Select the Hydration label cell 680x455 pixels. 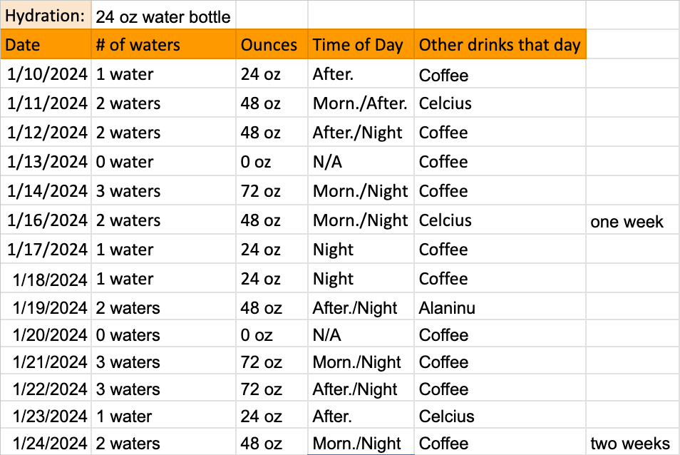[46, 16]
